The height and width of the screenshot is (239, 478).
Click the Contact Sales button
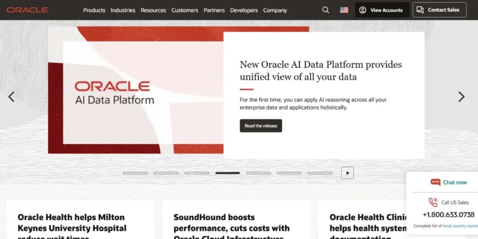click(439, 10)
